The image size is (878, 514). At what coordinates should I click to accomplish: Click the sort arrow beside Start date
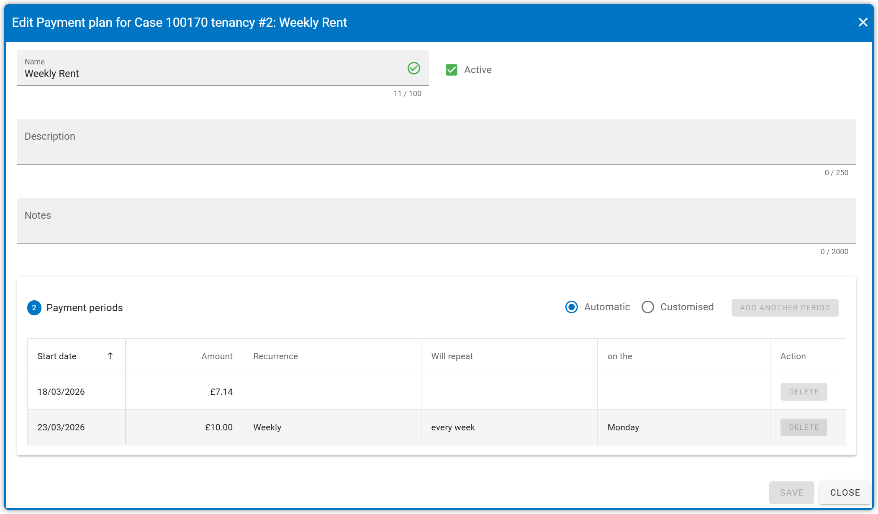click(110, 356)
